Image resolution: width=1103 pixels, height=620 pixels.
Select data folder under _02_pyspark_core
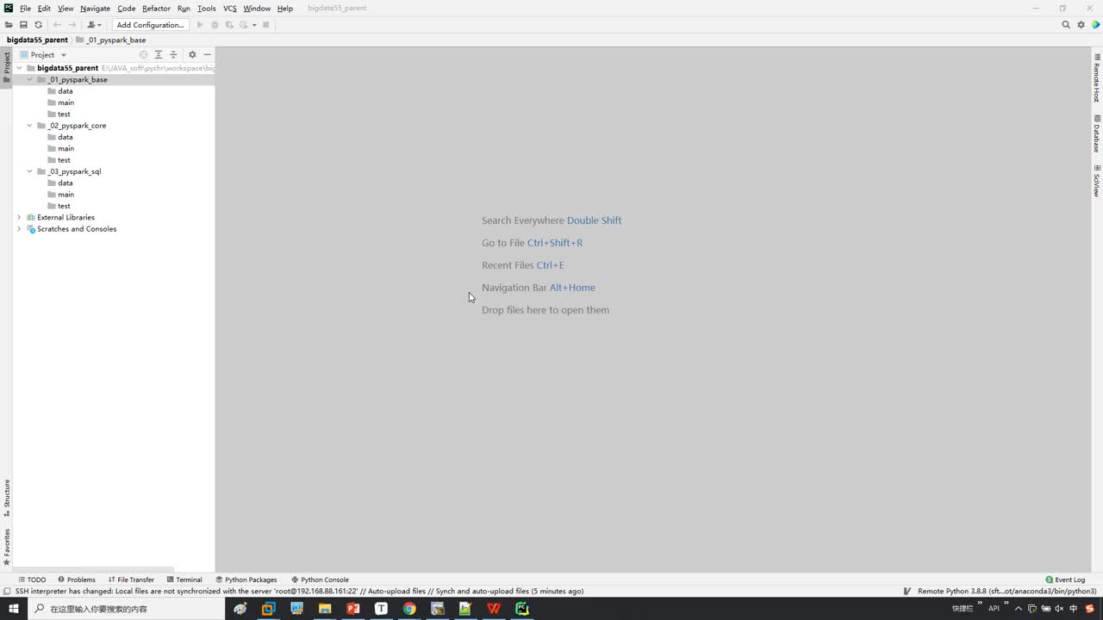(65, 137)
